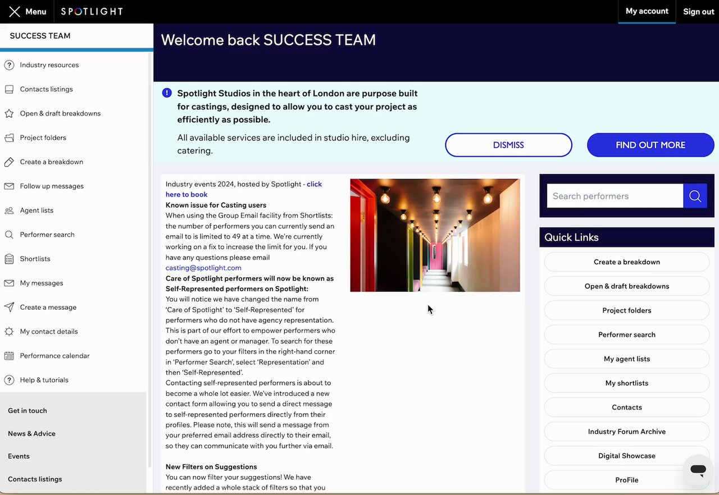Click the Contacts listings book icon
Screen dimensions: 719x495
tap(9, 89)
